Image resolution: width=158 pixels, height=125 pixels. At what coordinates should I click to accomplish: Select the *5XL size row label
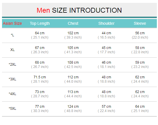pyautogui.click(x=12, y=108)
